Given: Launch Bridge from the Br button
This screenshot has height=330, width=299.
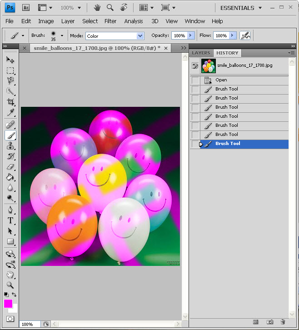Looking at the screenshot, I should [x=26, y=8].
